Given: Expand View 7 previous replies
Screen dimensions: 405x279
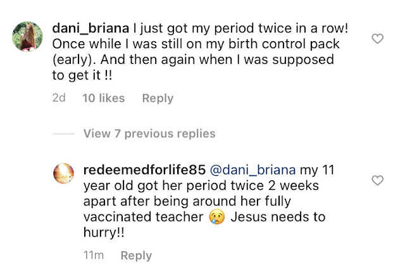Looking at the screenshot, I should (149, 133).
